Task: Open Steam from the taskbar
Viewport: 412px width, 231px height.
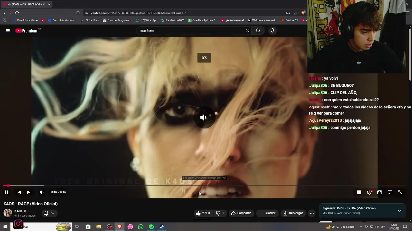Action: point(162,227)
